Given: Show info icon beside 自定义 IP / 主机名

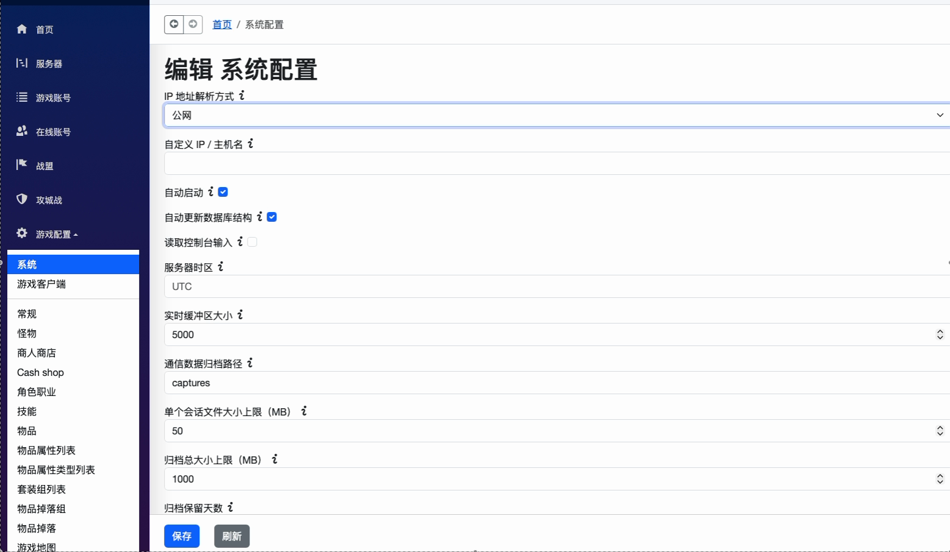Looking at the screenshot, I should pos(251,143).
